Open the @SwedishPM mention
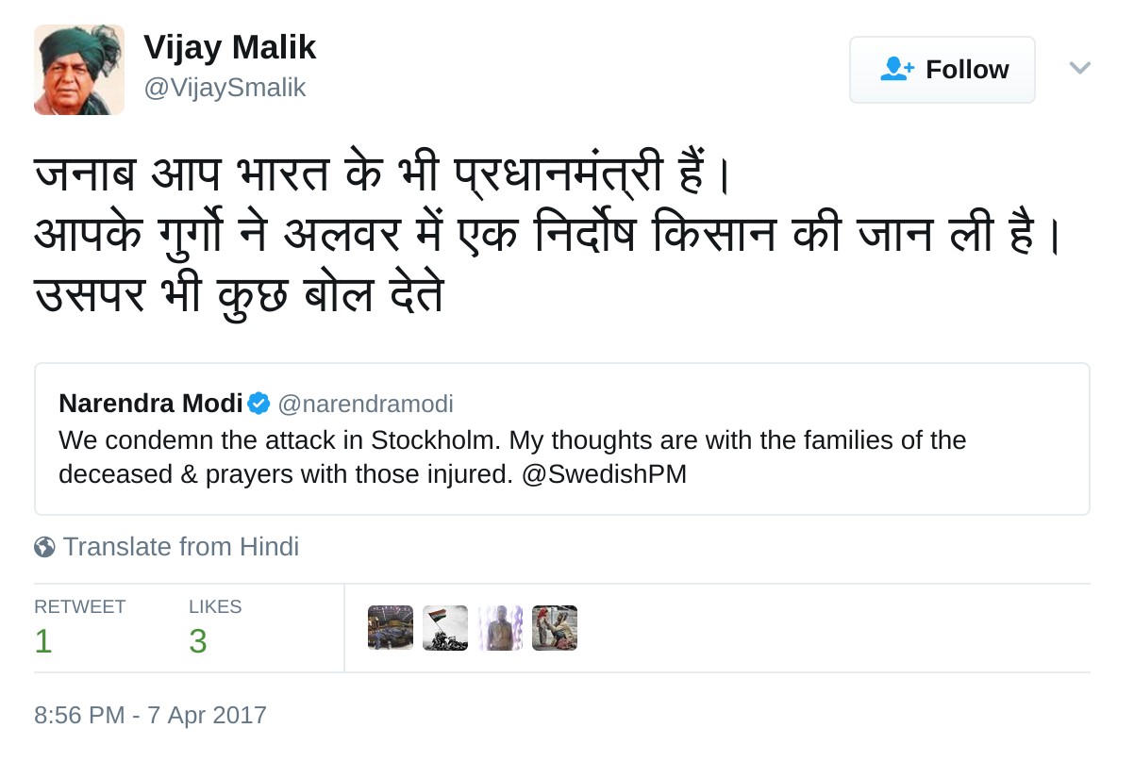The width and height of the screenshot is (1134, 761). [x=604, y=474]
